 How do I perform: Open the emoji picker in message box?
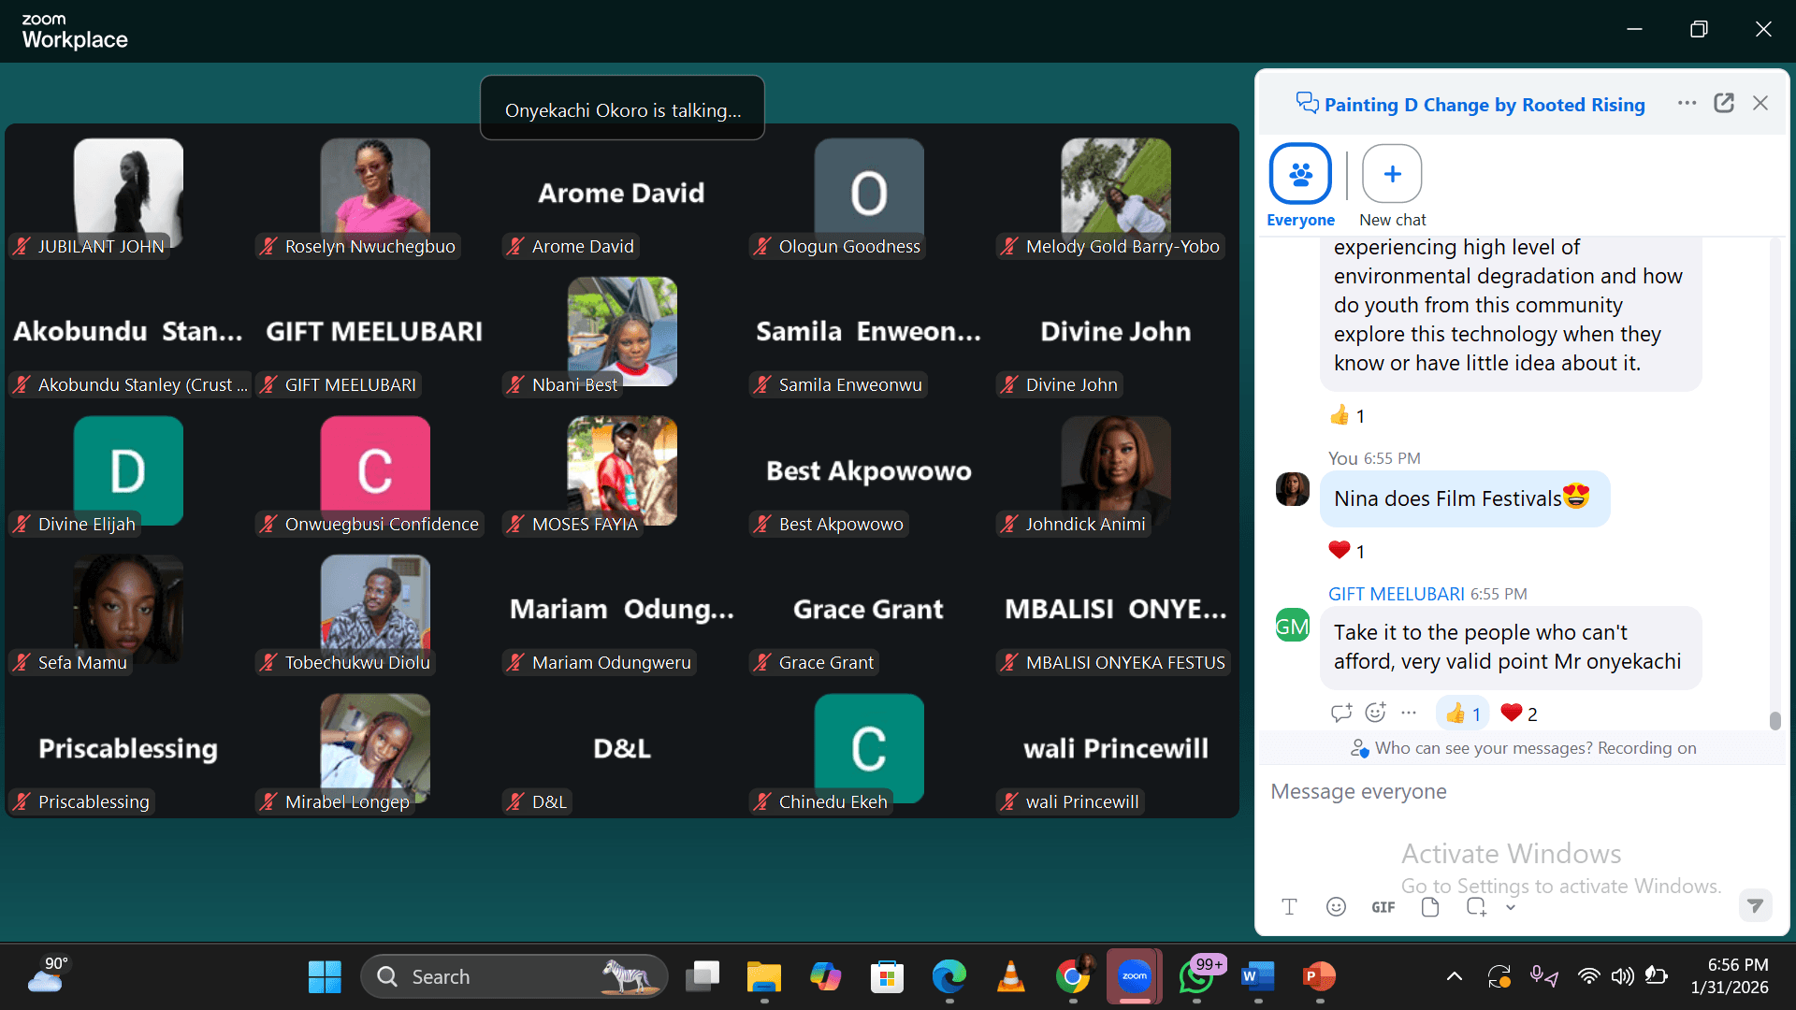(x=1336, y=906)
